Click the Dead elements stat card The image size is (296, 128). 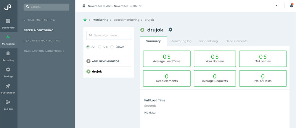pyautogui.click(x=167, y=78)
